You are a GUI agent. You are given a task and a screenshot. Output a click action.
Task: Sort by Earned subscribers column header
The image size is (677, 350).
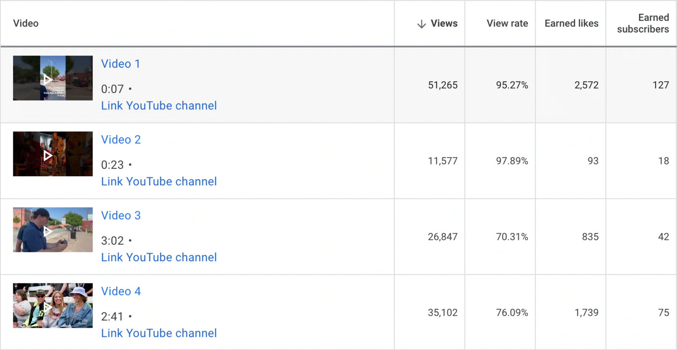pyautogui.click(x=643, y=24)
